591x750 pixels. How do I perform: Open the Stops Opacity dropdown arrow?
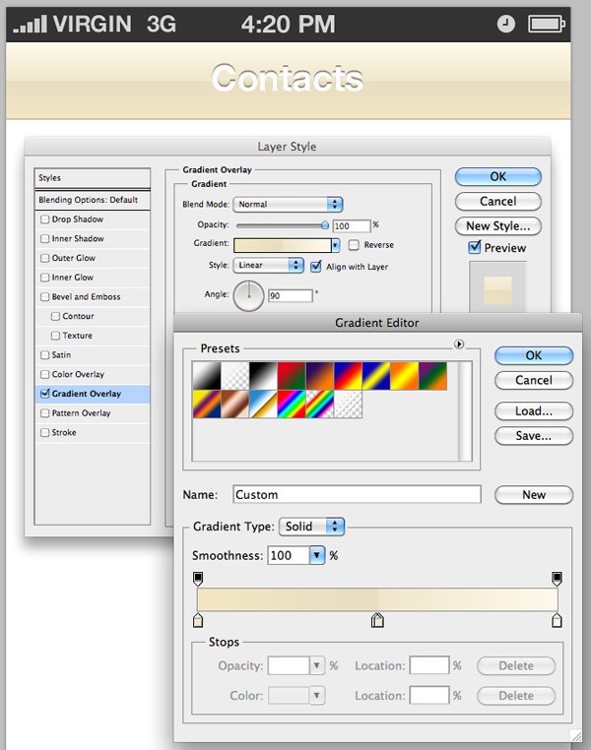[x=317, y=665]
